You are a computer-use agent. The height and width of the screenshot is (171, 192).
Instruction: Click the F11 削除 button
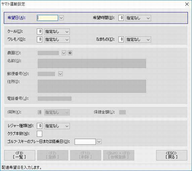point(86,155)
